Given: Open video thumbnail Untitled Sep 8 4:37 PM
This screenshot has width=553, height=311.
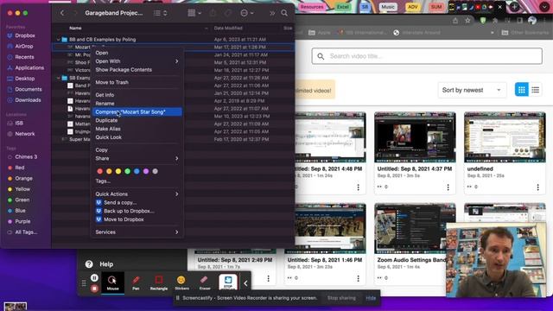Looking at the screenshot, I should [415, 137].
